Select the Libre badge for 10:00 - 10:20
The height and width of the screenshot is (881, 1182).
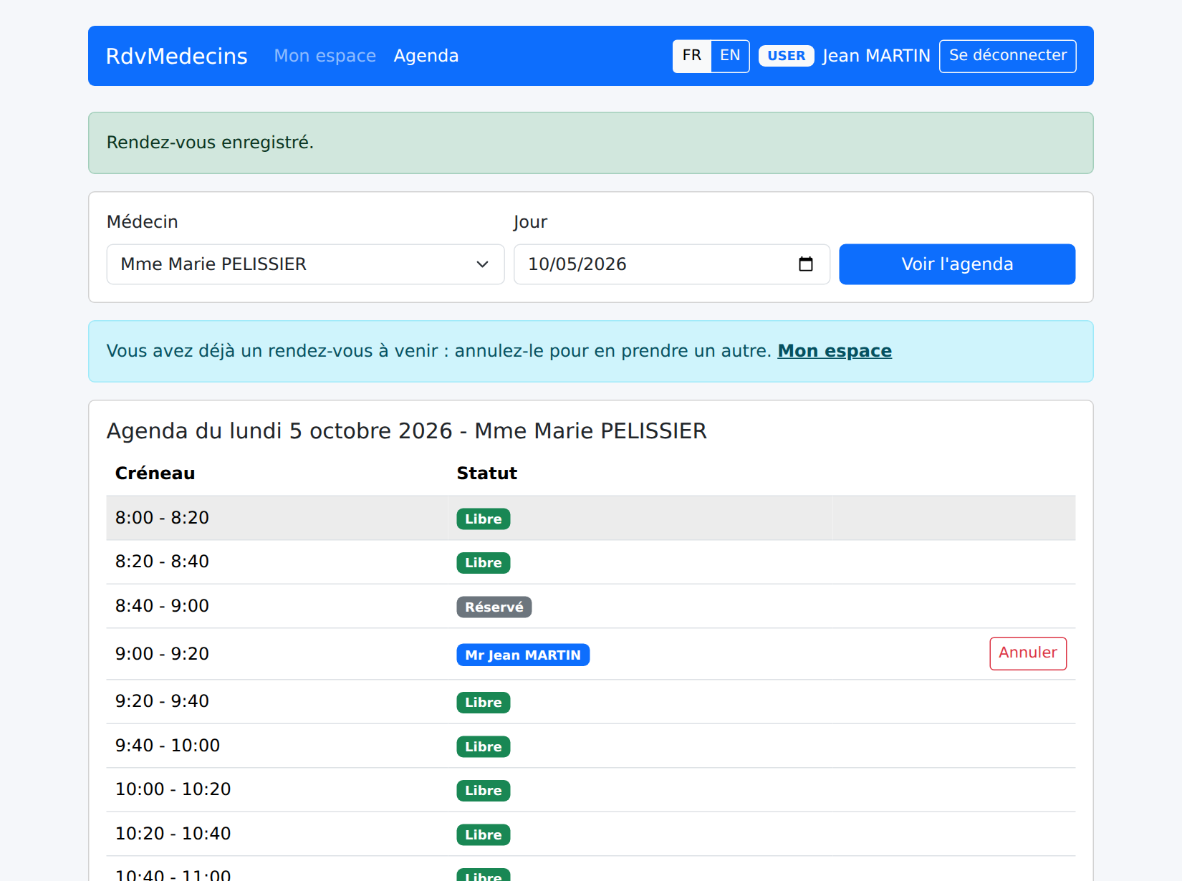(x=484, y=791)
